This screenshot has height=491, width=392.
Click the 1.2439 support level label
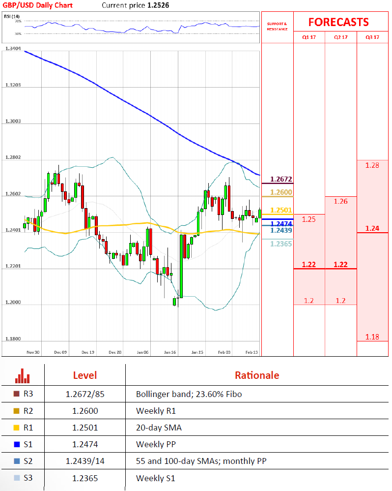pyautogui.click(x=281, y=230)
